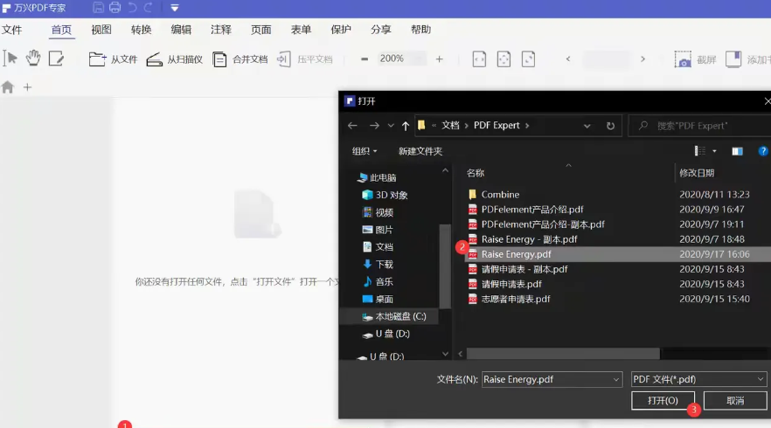This screenshot has height=428, width=771.
Task: Click the print icon in title bar
Action: pos(115,7)
